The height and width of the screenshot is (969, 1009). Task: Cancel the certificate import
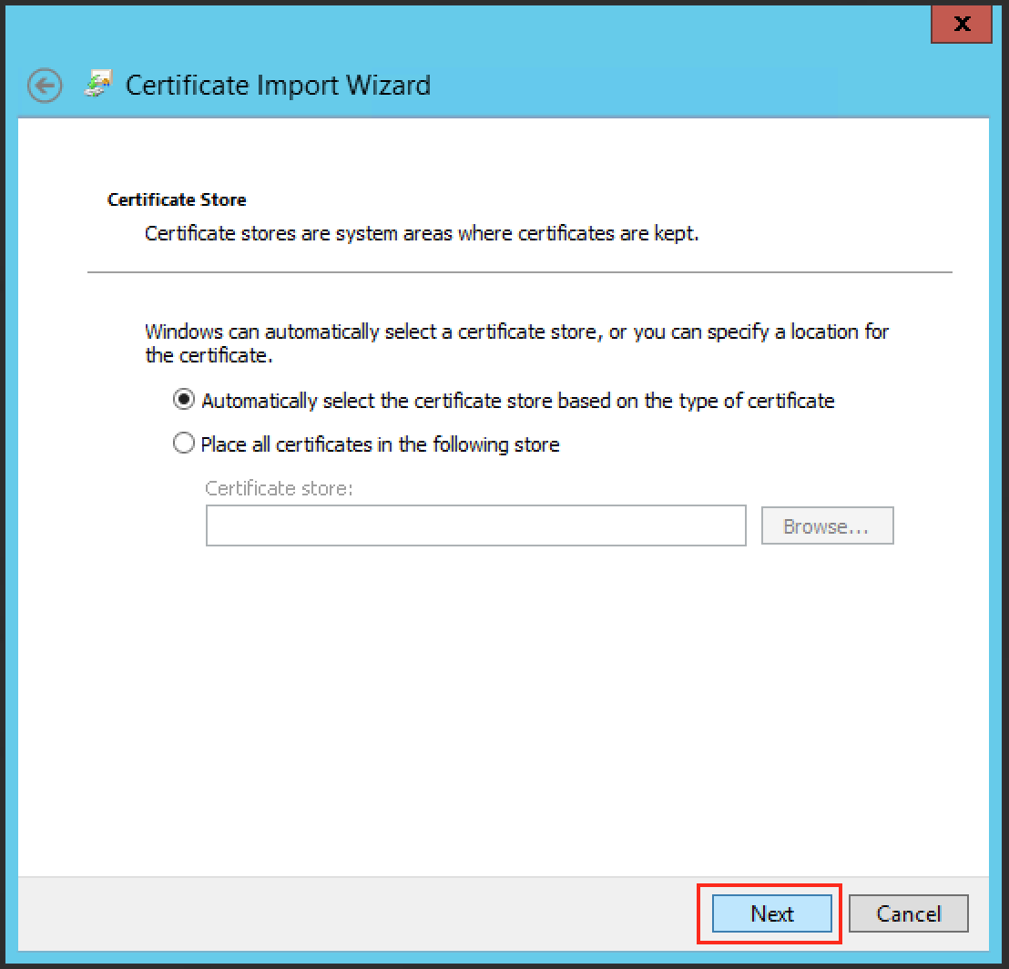click(908, 913)
